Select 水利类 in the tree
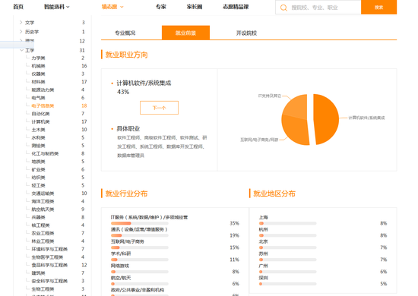418x296 pixels. coord(39,137)
